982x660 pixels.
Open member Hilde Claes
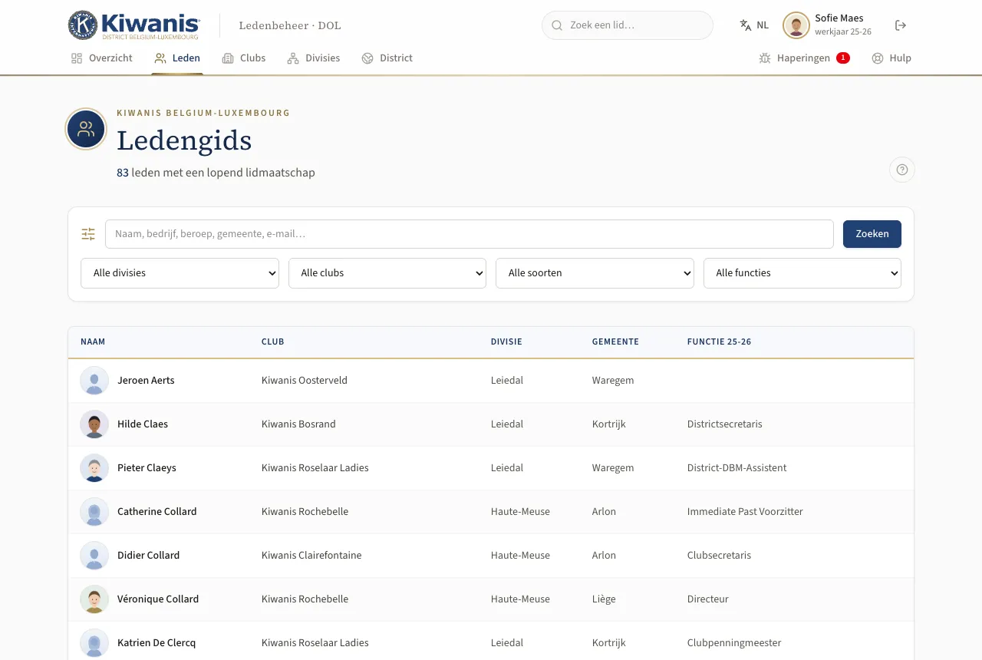[143, 424]
